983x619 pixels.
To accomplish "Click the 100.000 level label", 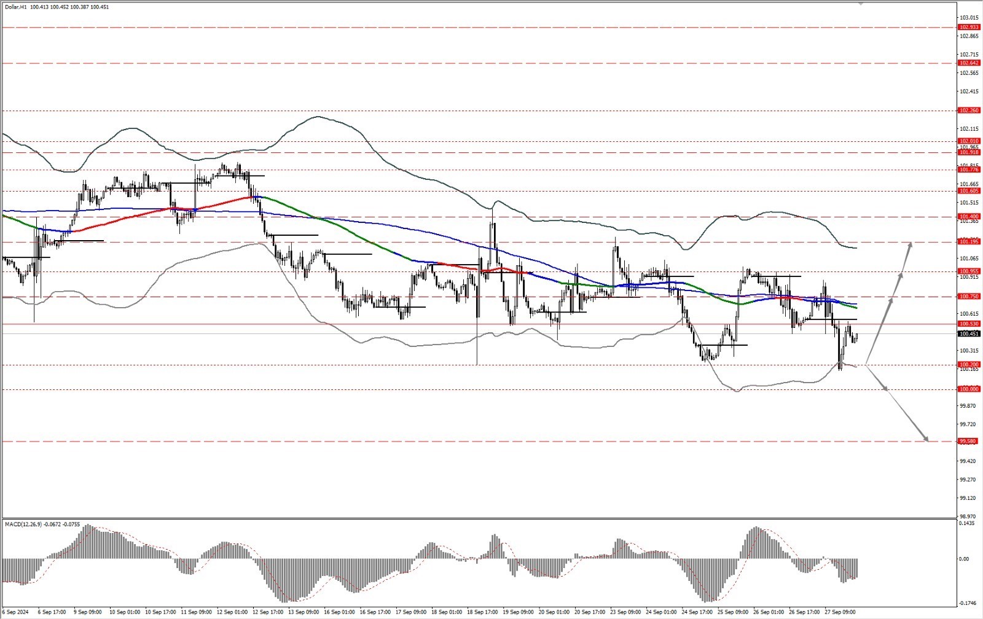I will tap(968, 389).
